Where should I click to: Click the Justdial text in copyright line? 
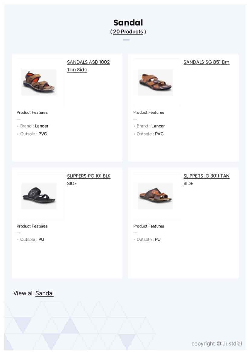tap(233, 343)
